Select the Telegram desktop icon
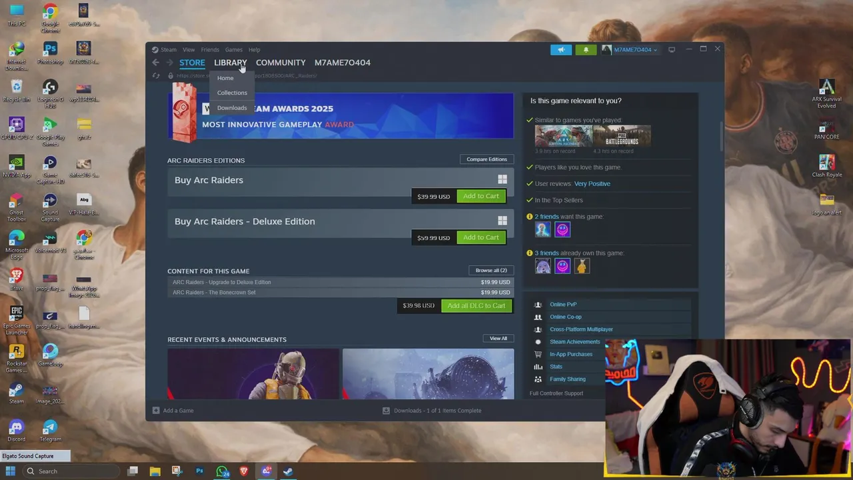The image size is (853, 480). pos(50,431)
